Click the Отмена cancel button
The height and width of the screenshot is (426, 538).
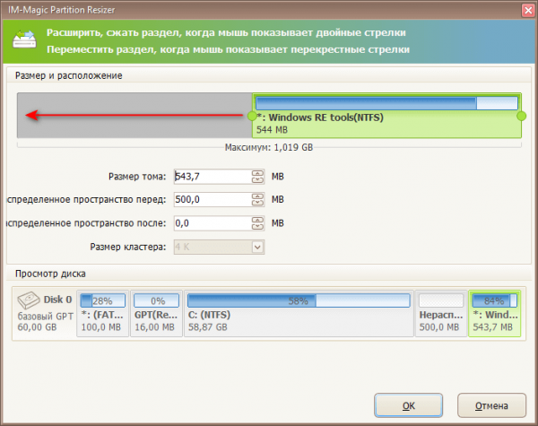pos(491,405)
